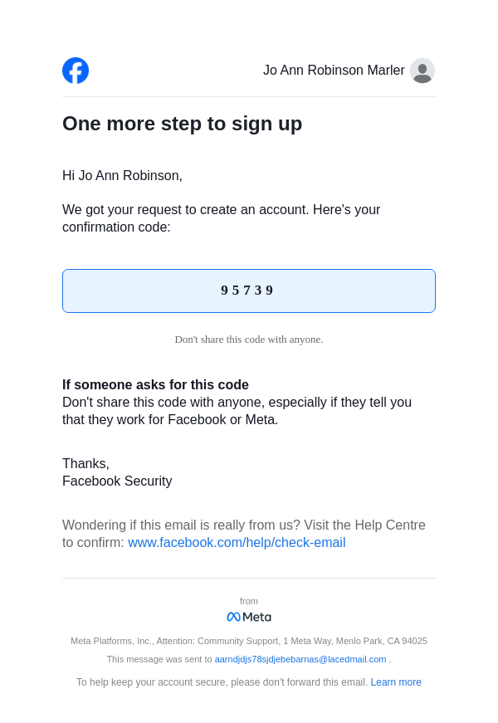The image size is (498, 723).
Task: Click the "One more step to sign up" heading
Action: coord(182,124)
